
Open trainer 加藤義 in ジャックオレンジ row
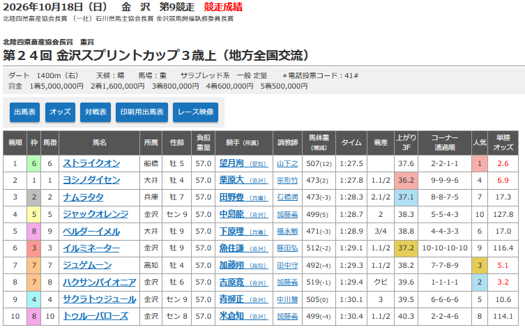(x=287, y=215)
